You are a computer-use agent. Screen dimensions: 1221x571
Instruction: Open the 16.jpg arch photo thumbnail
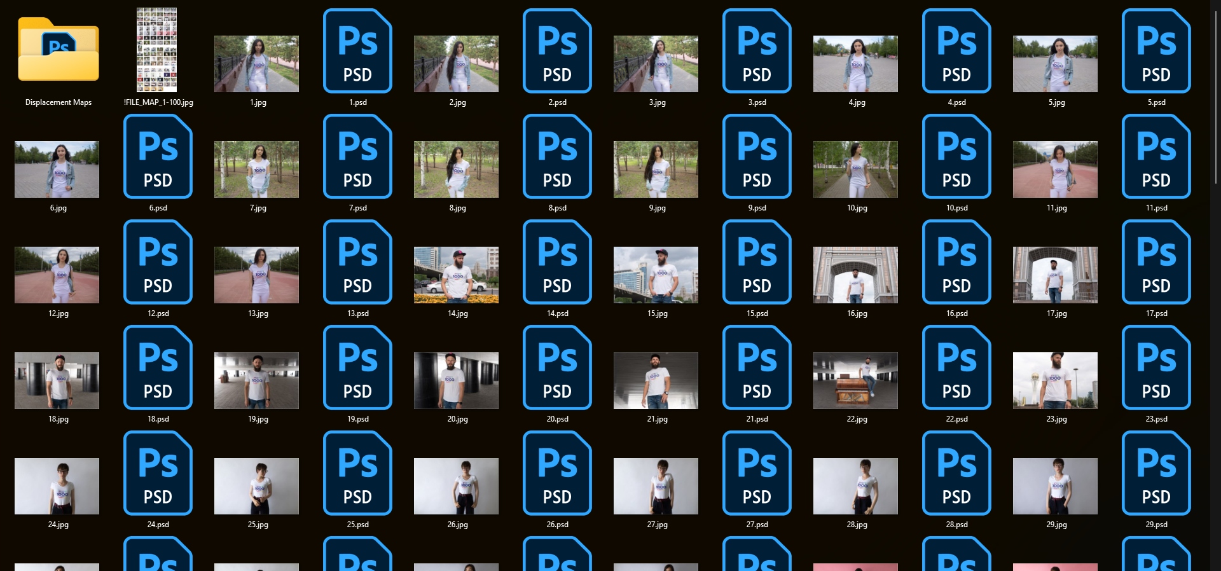(x=855, y=275)
